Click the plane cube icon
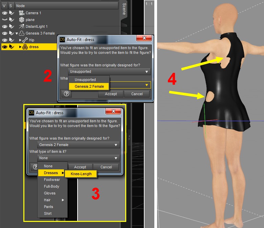The height and width of the screenshot is (228, 264). 22,20
